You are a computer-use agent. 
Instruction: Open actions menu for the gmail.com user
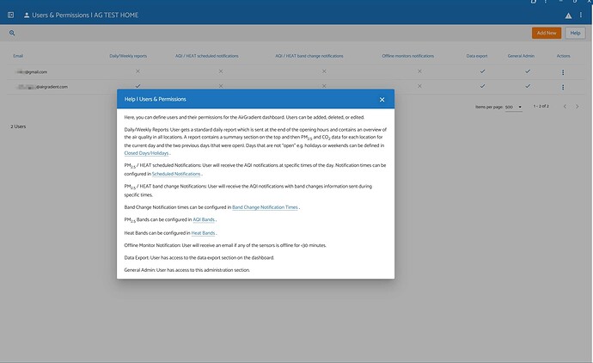(563, 72)
